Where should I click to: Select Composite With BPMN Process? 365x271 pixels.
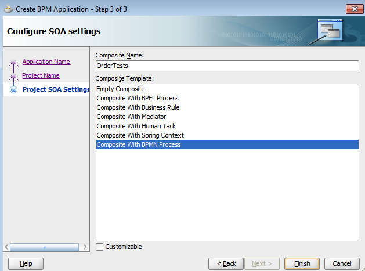tap(138, 144)
